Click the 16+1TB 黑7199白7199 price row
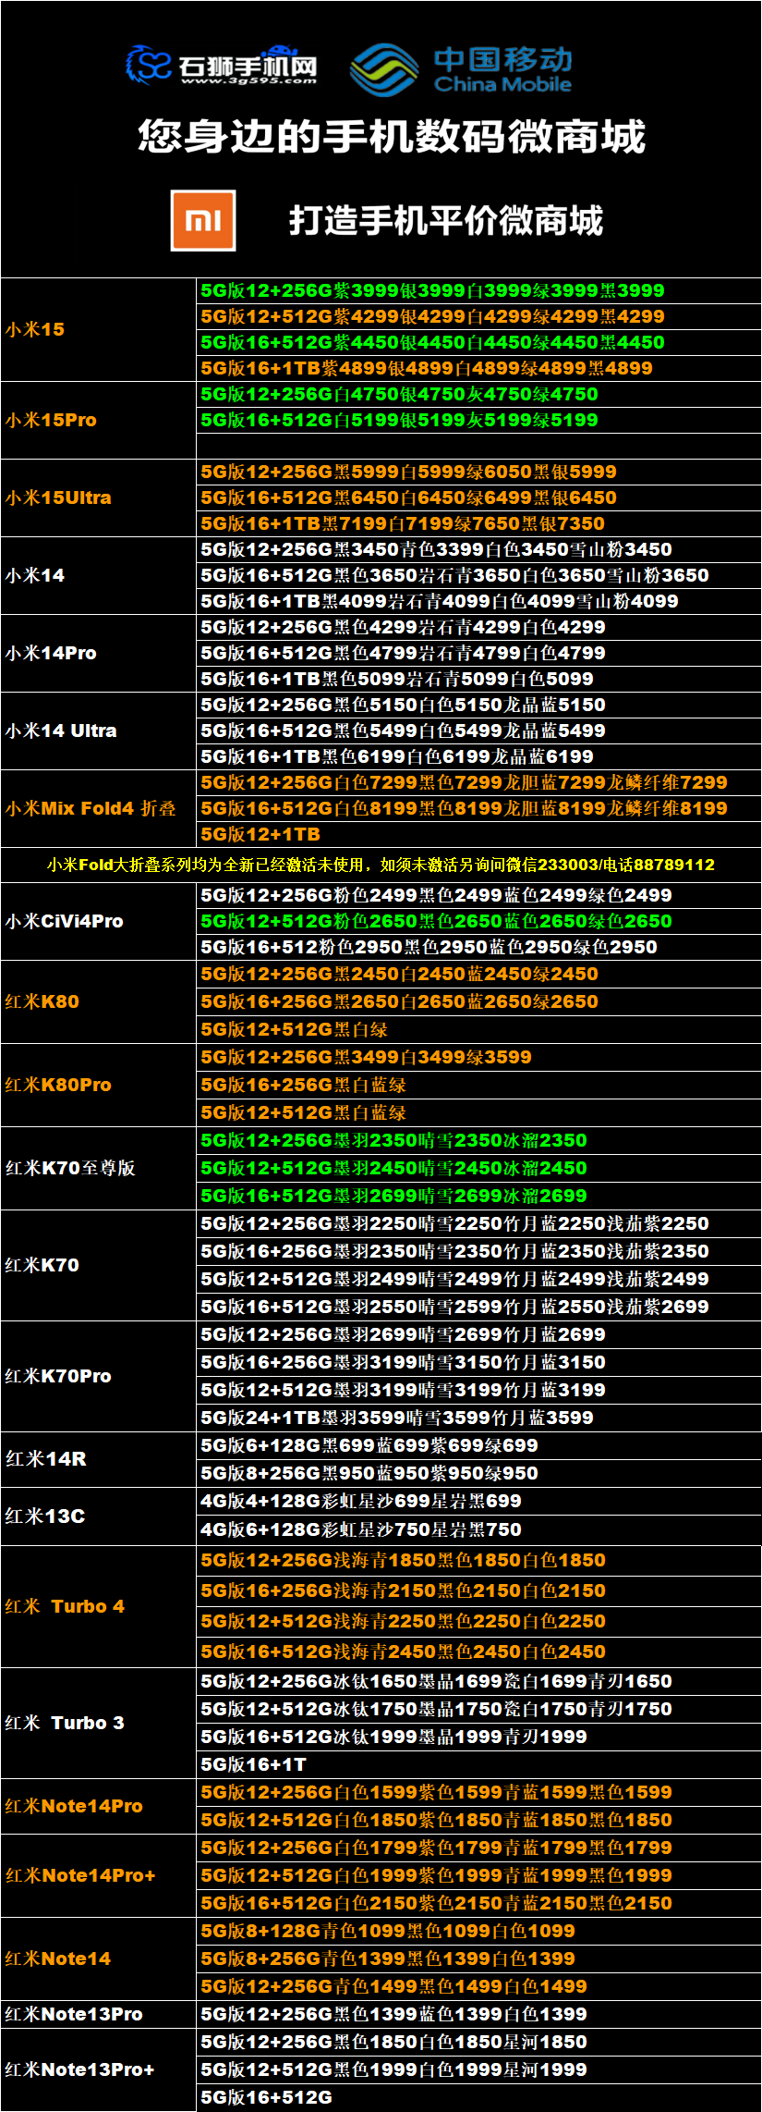 click(x=479, y=523)
